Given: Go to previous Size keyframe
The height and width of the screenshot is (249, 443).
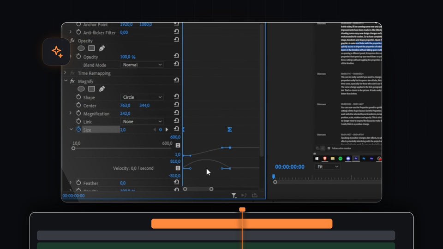Looking at the screenshot, I should coord(155,130).
